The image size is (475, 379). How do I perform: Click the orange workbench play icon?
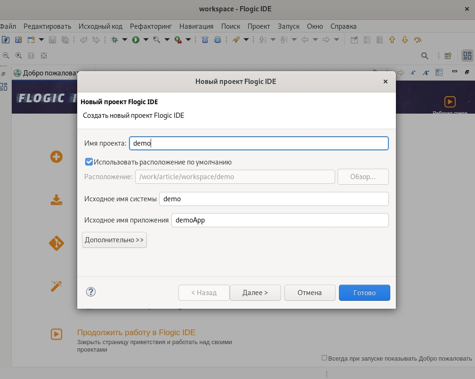[450, 102]
